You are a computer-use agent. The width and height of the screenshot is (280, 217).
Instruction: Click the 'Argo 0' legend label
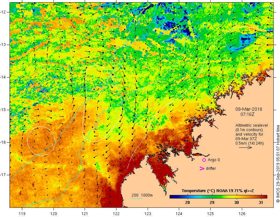point(214,160)
